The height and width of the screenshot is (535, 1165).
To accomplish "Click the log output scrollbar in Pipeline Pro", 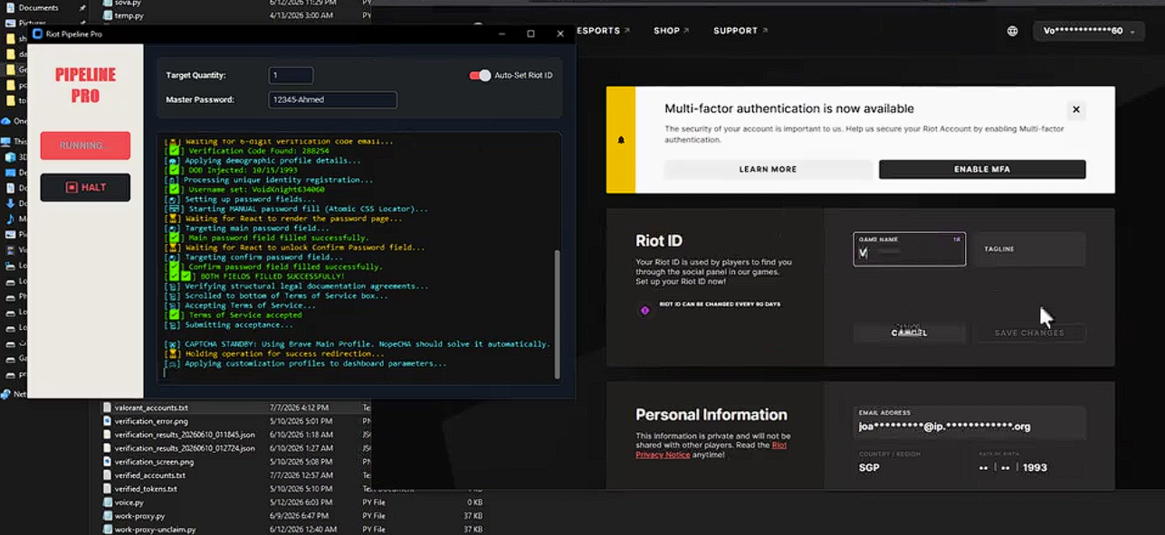I will (x=557, y=314).
